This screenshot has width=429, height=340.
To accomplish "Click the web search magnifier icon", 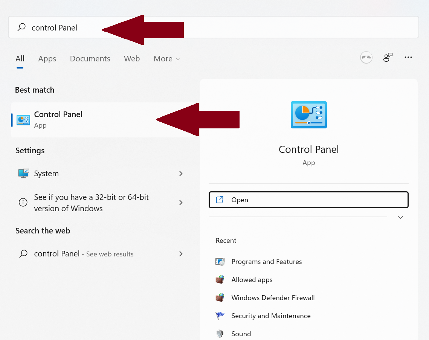I will (x=23, y=253).
